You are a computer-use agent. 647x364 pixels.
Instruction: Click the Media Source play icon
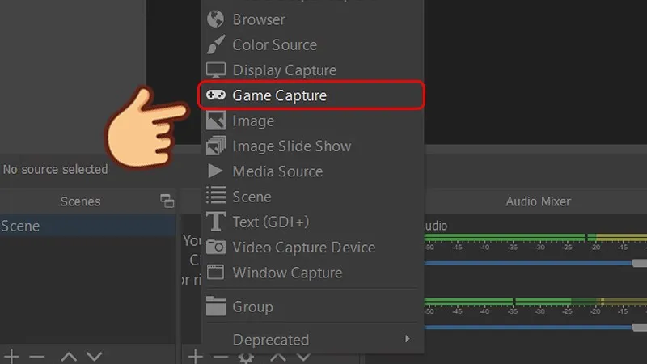click(x=215, y=171)
